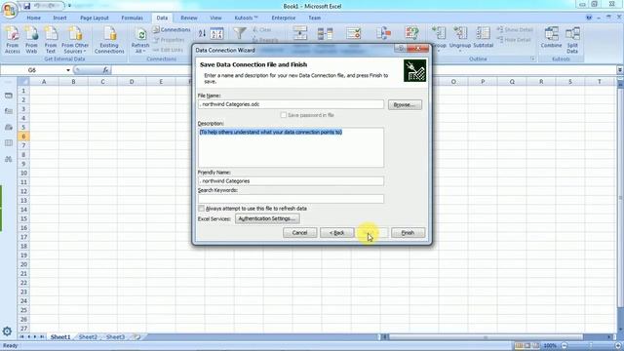Image resolution: width=624 pixels, height=351 pixels.
Task: Click the What-If Analysis icon
Action: [x=411, y=33]
